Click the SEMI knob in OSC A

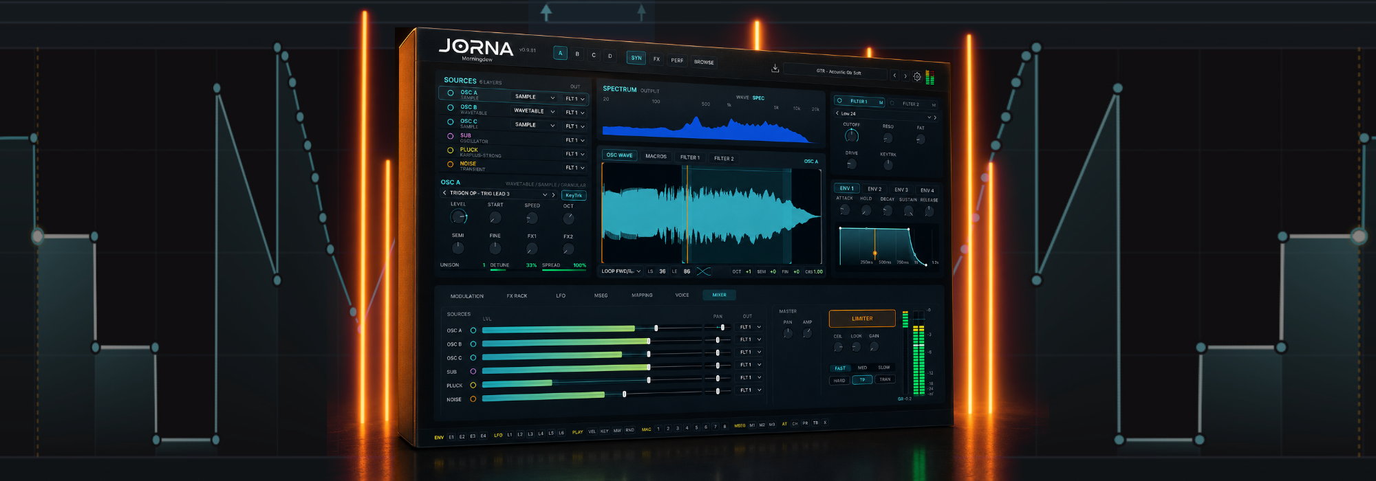pyautogui.click(x=458, y=247)
